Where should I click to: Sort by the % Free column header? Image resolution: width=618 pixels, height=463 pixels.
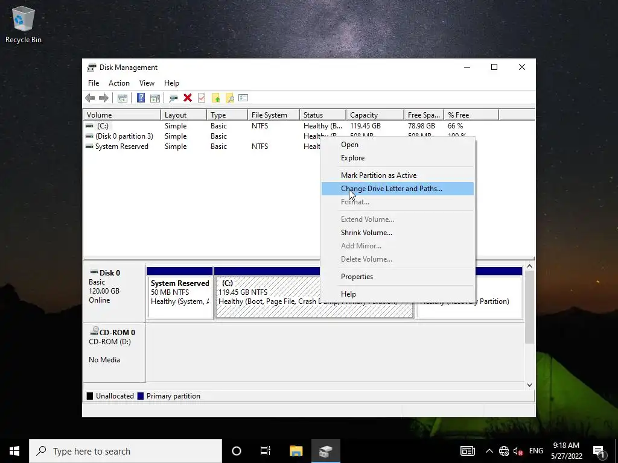(471, 115)
